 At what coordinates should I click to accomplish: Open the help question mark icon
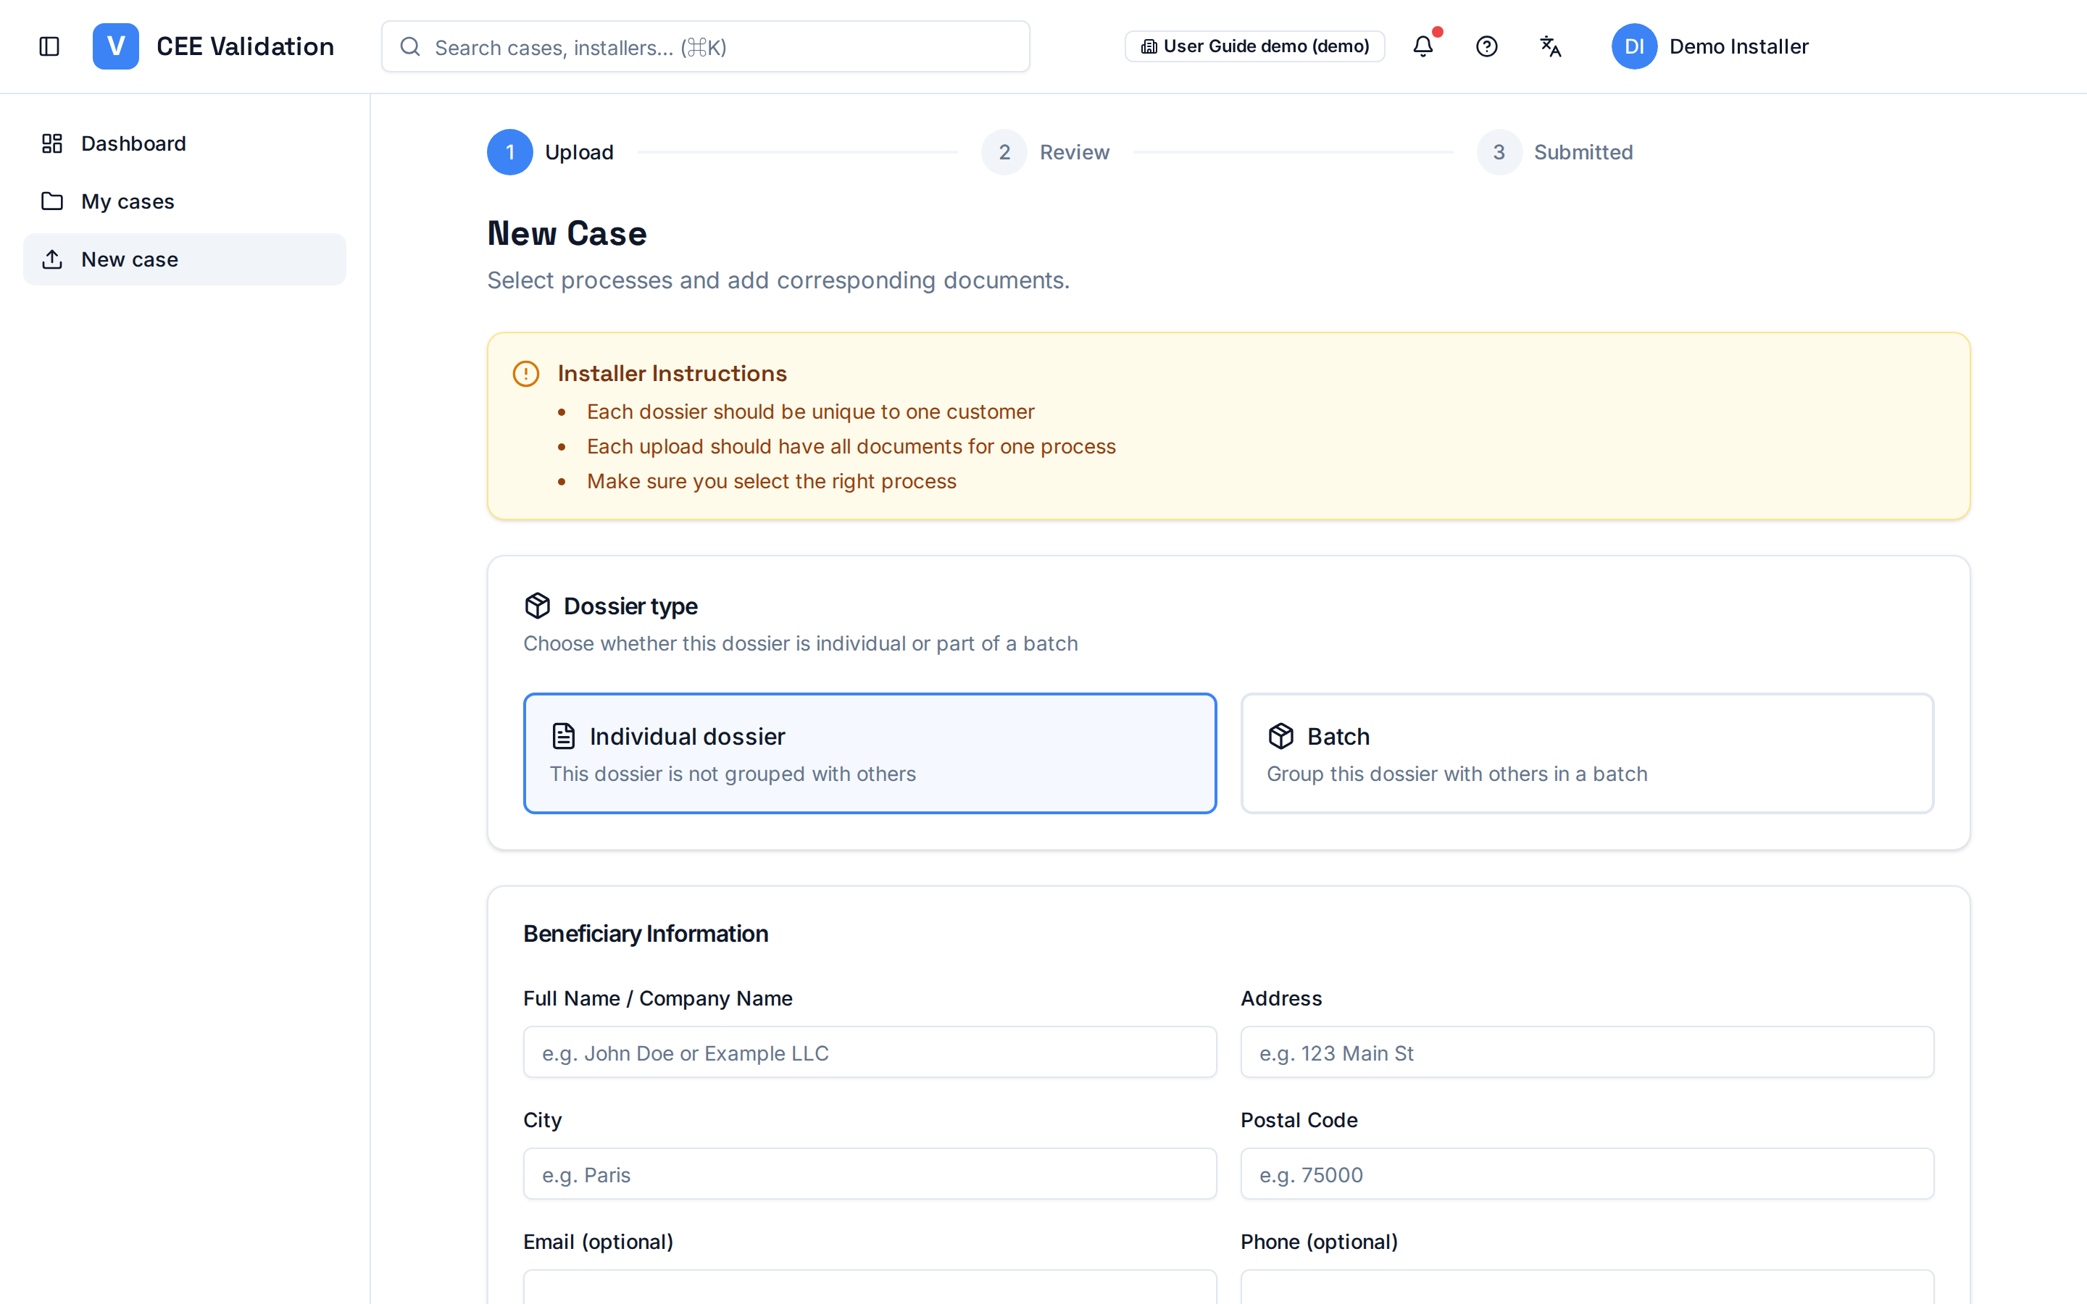tap(1487, 46)
